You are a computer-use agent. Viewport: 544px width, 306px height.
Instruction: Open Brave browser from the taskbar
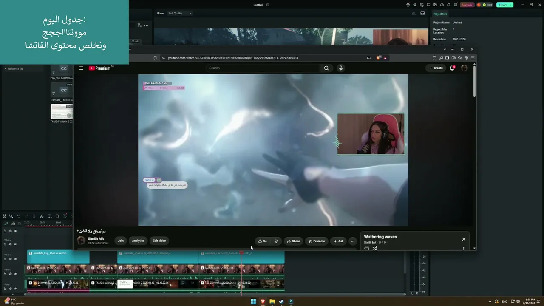coord(263,302)
